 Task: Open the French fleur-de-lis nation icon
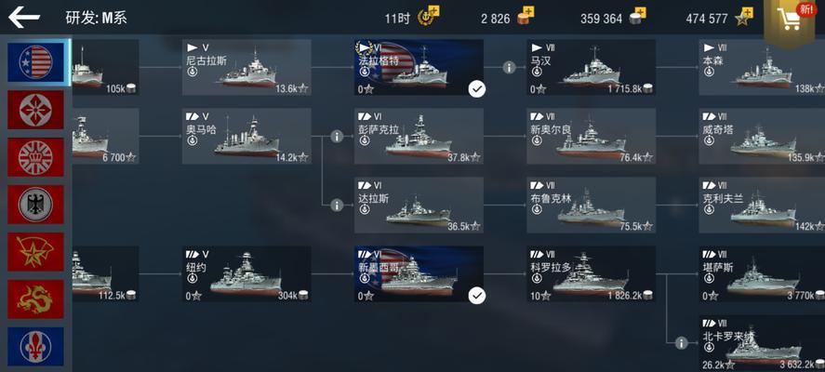(35, 347)
